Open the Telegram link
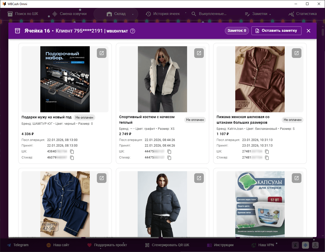325x252 pixels. click(x=18, y=245)
